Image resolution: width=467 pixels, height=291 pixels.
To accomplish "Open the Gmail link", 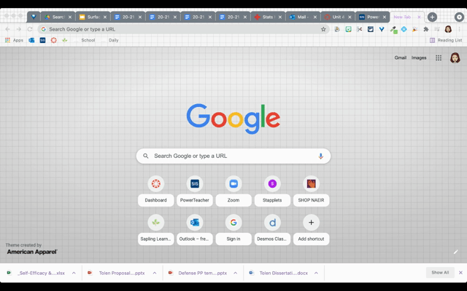I will point(400,58).
